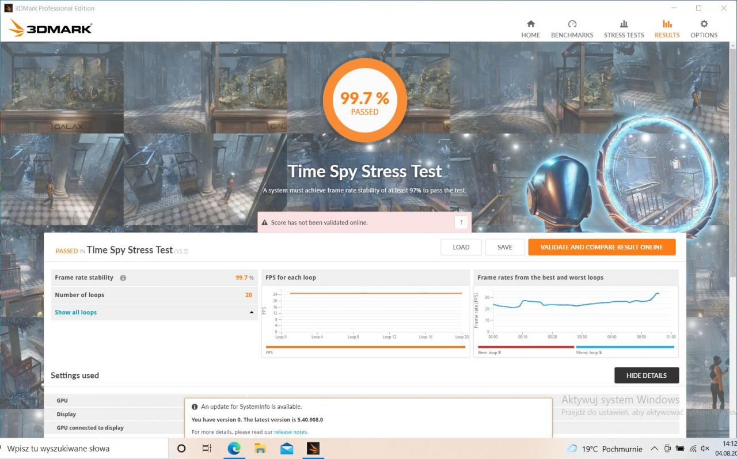
Task: Click the Display settings row label
Action: coord(66,414)
